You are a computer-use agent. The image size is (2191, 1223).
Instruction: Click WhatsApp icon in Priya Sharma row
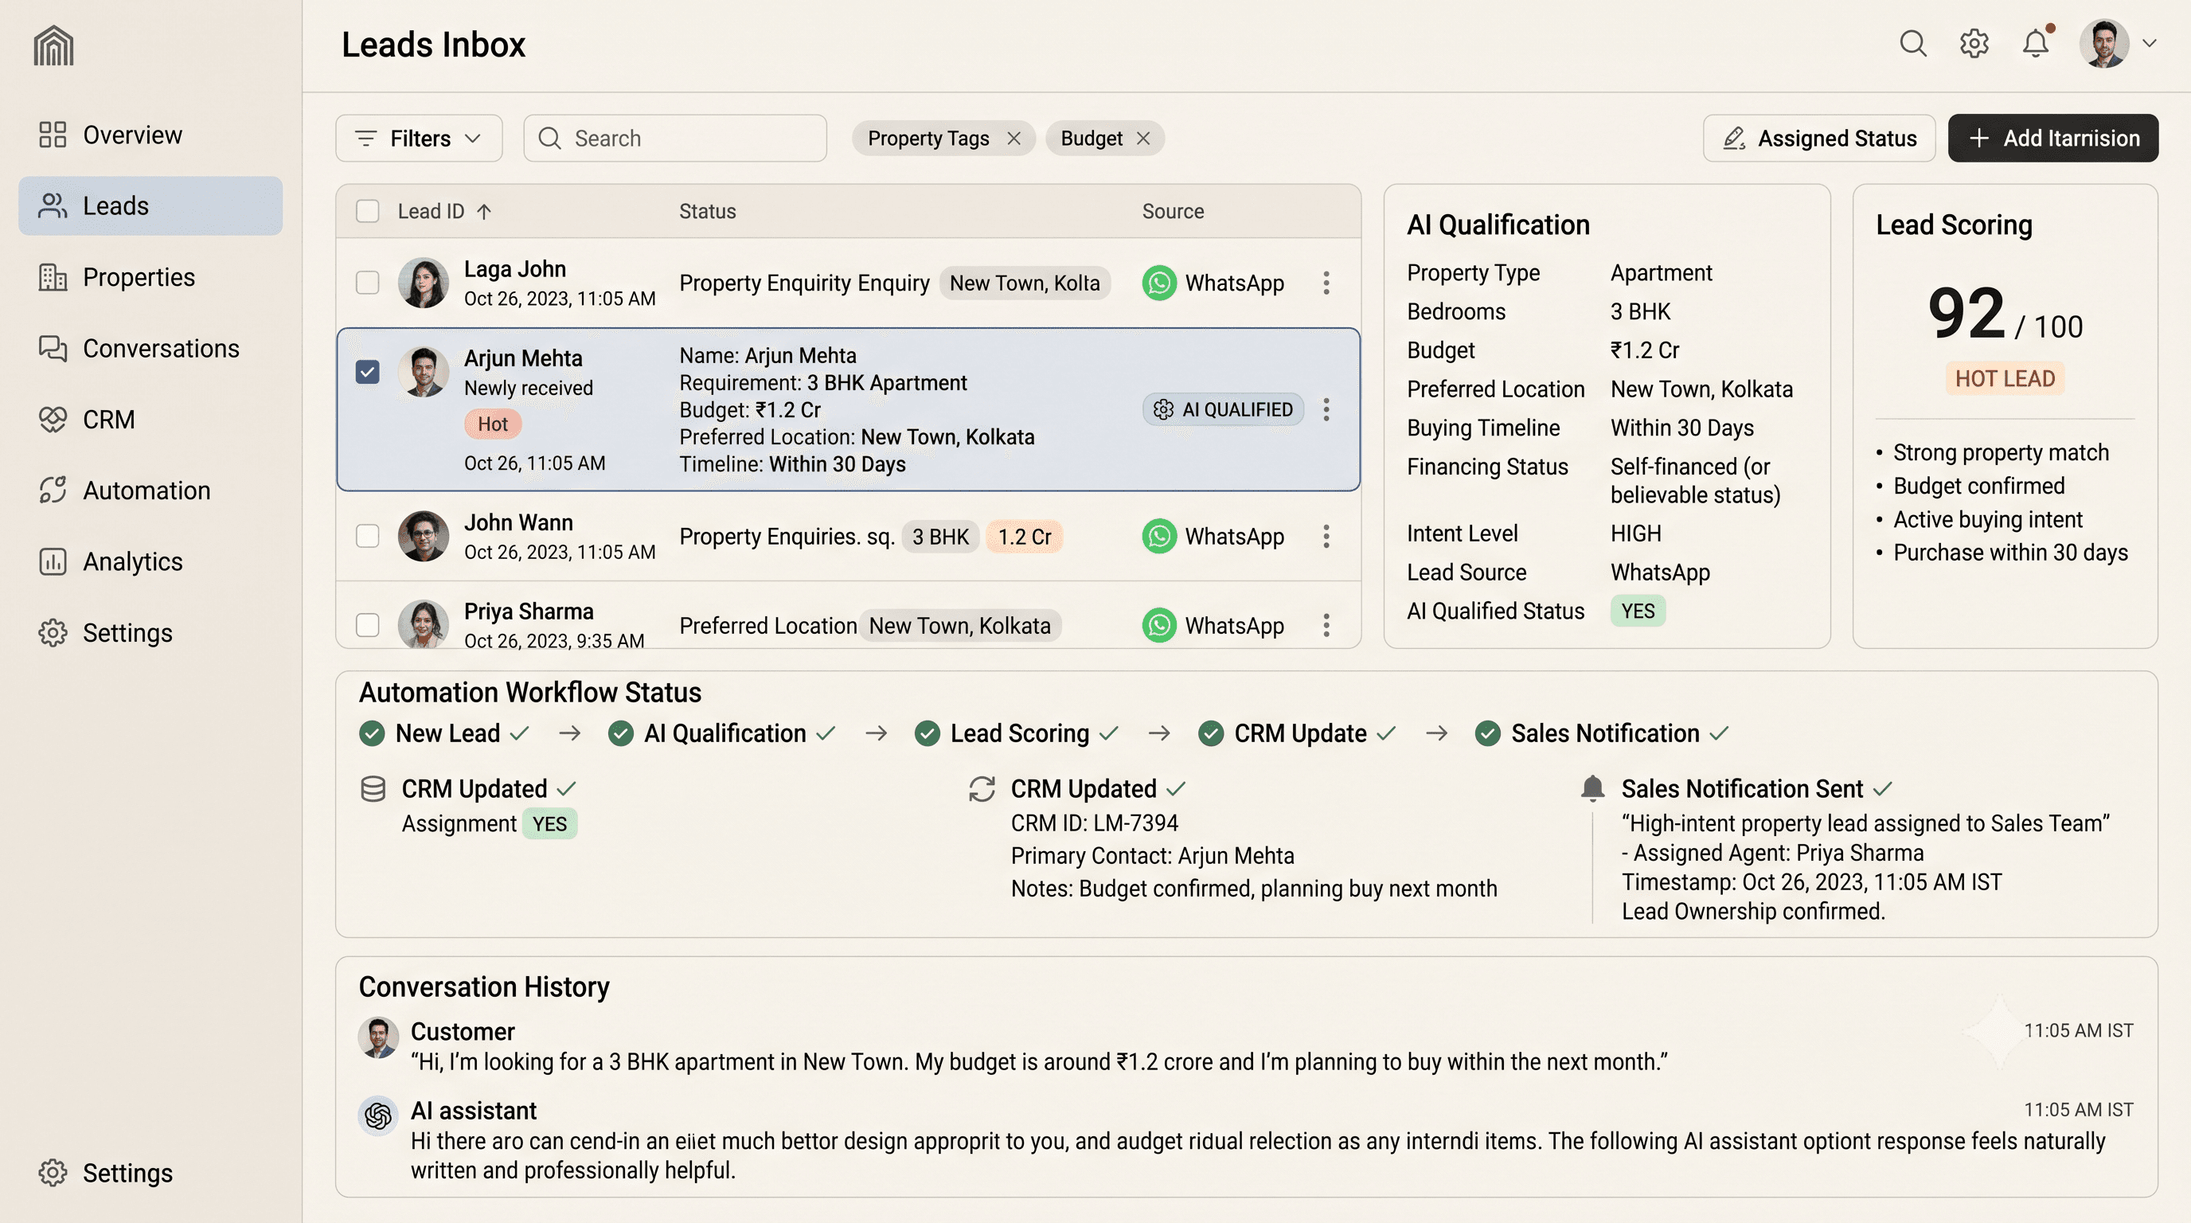1159,625
